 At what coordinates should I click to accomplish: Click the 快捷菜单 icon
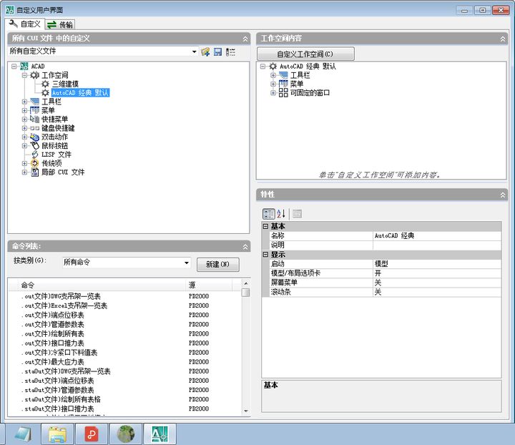pyautogui.click(x=34, y=119)
